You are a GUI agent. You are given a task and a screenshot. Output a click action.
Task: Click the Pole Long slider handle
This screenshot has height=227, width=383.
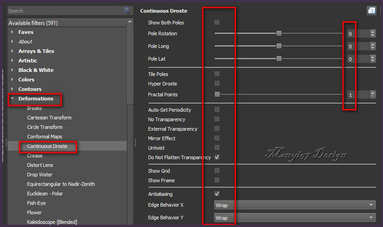point(279,46)
